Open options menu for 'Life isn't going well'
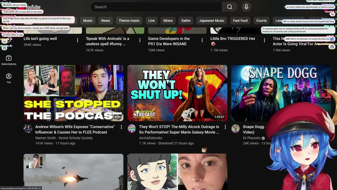The image size is (337, 190). (x=77, y=40)
